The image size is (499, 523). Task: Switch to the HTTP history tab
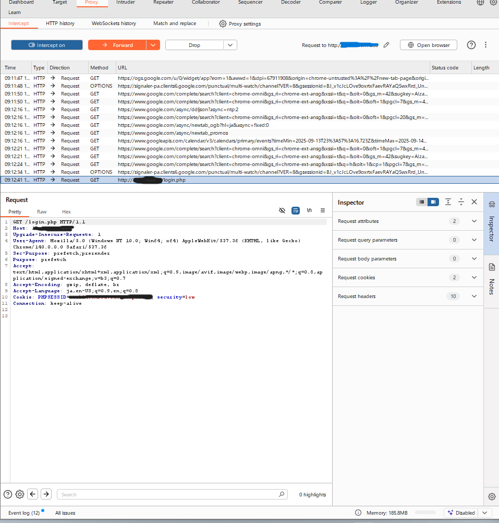point(60,23)
